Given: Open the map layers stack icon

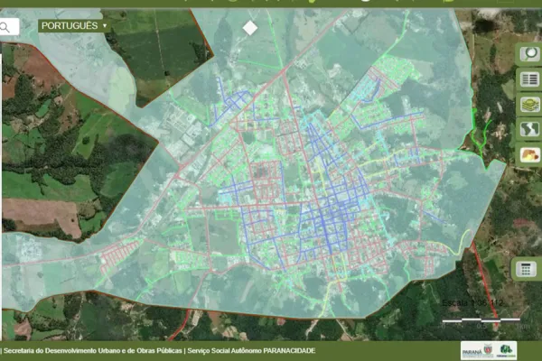Looking at the screenshot, I should pyautogui.click(x=528, y=105).
